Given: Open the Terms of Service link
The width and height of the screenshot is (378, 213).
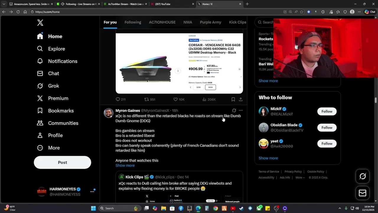Looking at the screenshot, I should pyautogui.click(x=269, y=172).
